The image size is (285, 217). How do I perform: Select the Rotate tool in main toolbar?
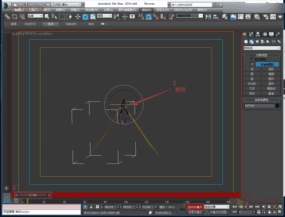(x=85, y=16)
